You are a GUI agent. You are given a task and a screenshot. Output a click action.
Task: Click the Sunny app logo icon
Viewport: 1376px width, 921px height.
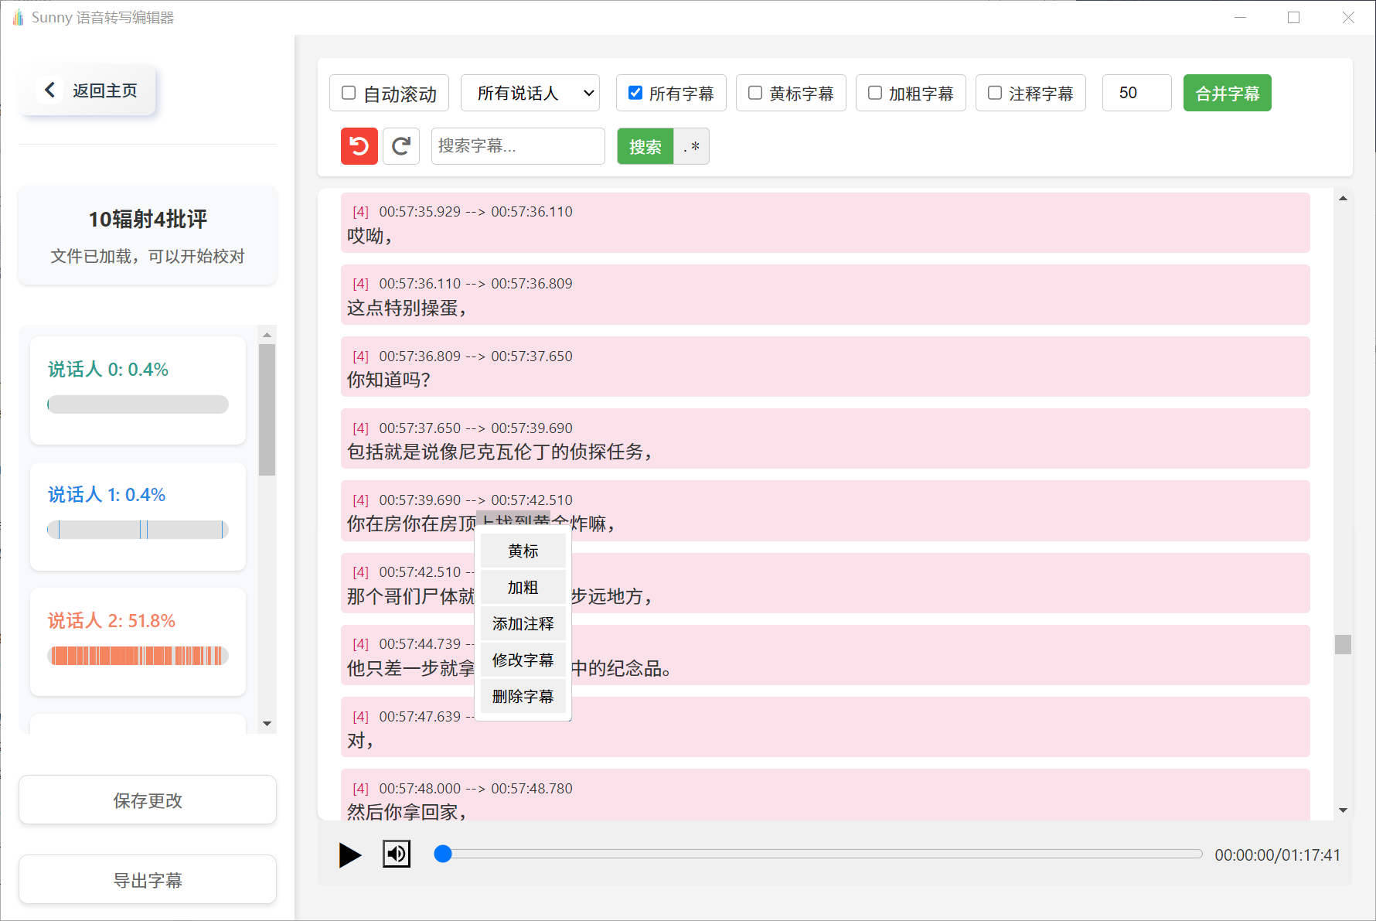17,17
